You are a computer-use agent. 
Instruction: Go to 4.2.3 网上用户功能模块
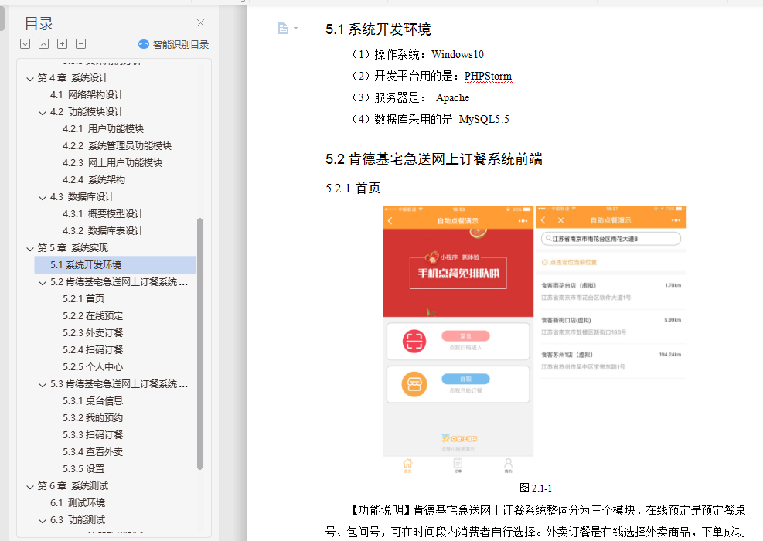112,163
